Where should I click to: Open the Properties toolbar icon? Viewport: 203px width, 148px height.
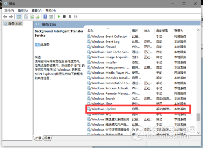pyautogui.click(x=26, y=16)
